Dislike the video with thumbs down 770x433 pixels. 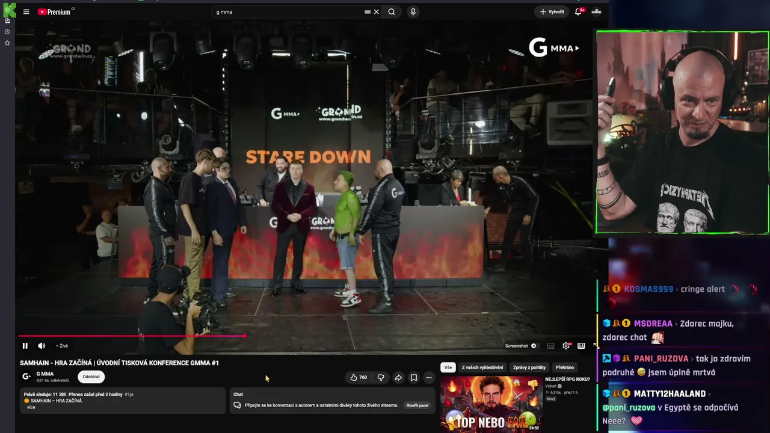click(x=381, y=378)
